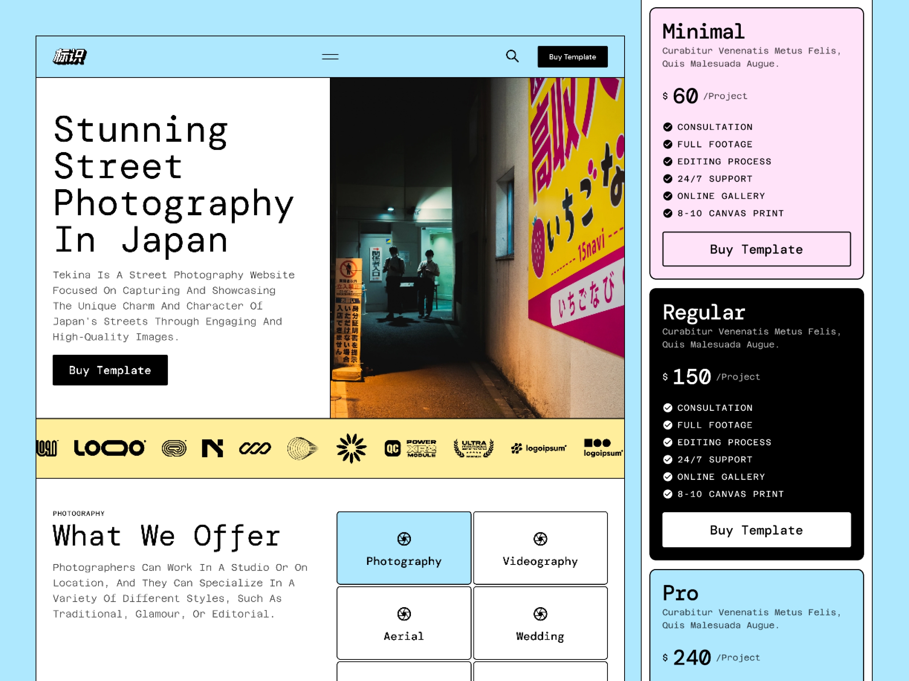Click the Japanese logo icon top-left
The width and height of the screenshot is (909, 681).
tap(69, 56)
